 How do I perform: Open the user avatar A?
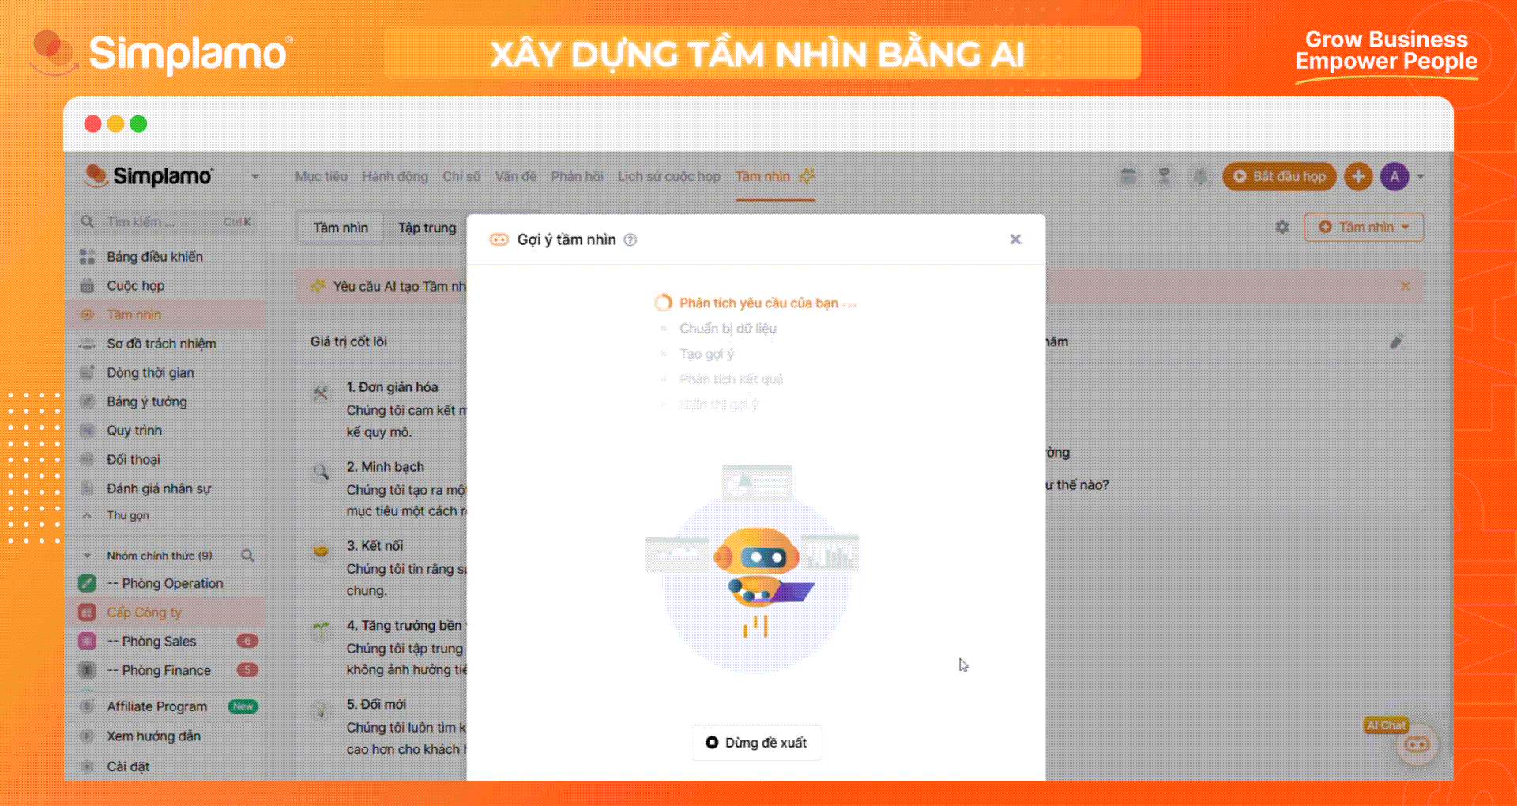tap(1395, 176)
